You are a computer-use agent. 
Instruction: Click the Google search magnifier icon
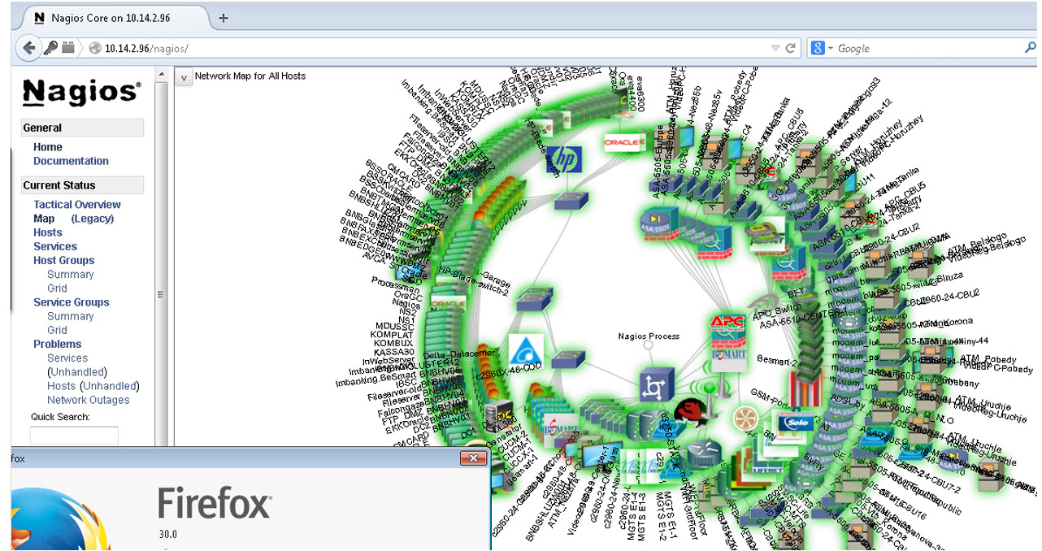(1030, 48)
